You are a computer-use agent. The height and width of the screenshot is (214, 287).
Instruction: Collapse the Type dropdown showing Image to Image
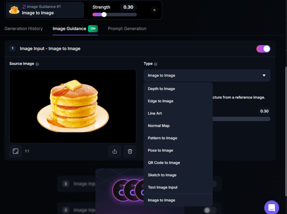(207, 76)
